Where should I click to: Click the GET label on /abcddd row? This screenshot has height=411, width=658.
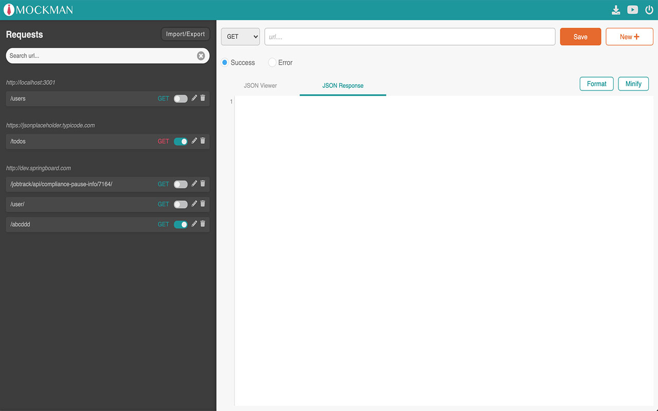[163, 225]
